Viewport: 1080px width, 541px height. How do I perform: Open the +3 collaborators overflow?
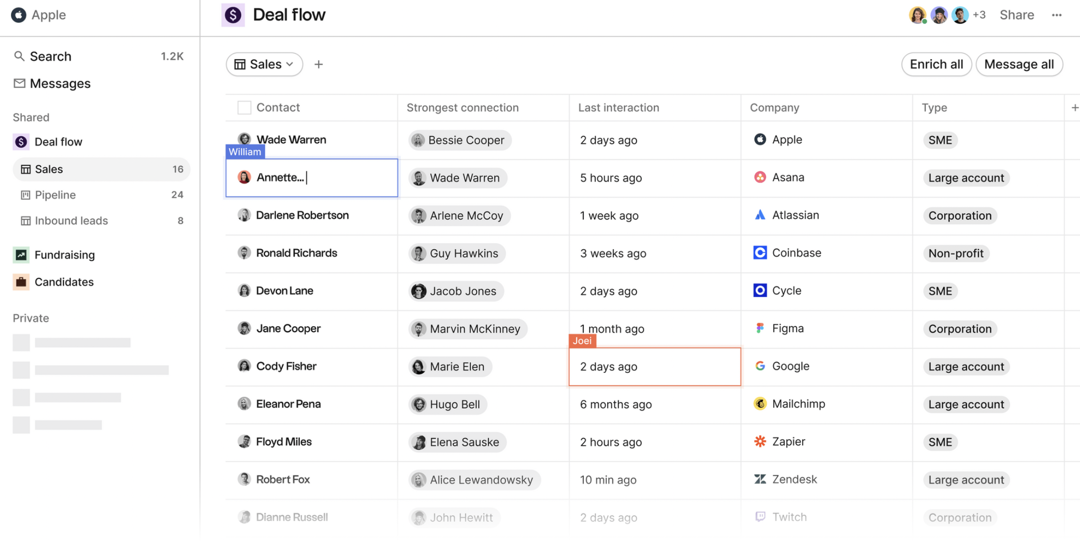point(979,15)
